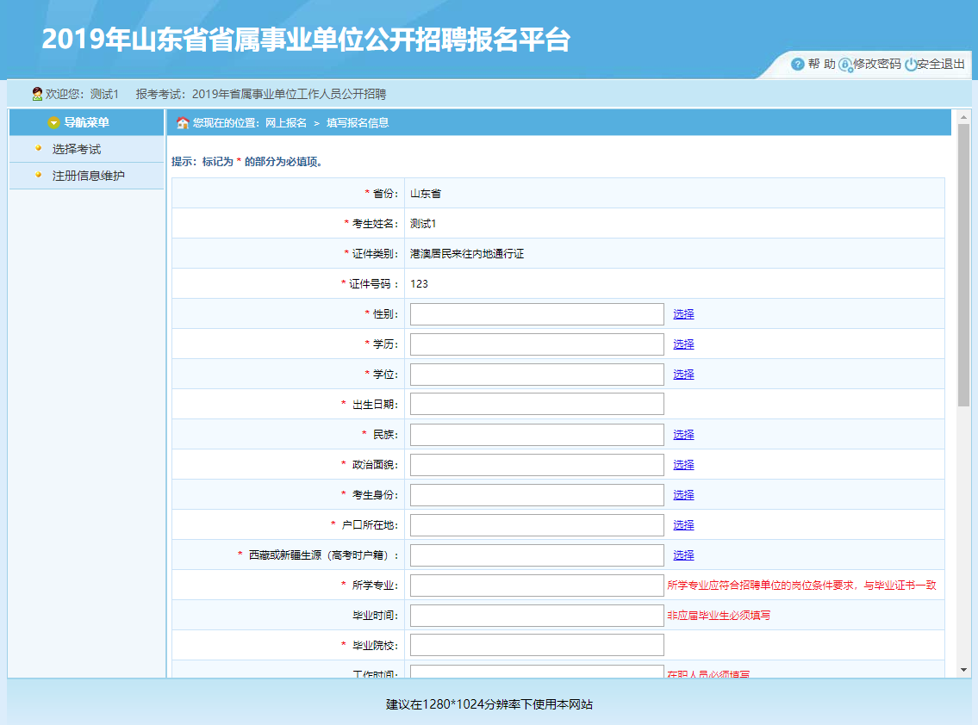Focus the 政治面貌 input field
The height and width of the screenshot is (725, 978).
(537, 464)
